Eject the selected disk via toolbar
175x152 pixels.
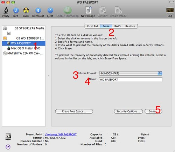pyautogui.click(x=50, y=10)
